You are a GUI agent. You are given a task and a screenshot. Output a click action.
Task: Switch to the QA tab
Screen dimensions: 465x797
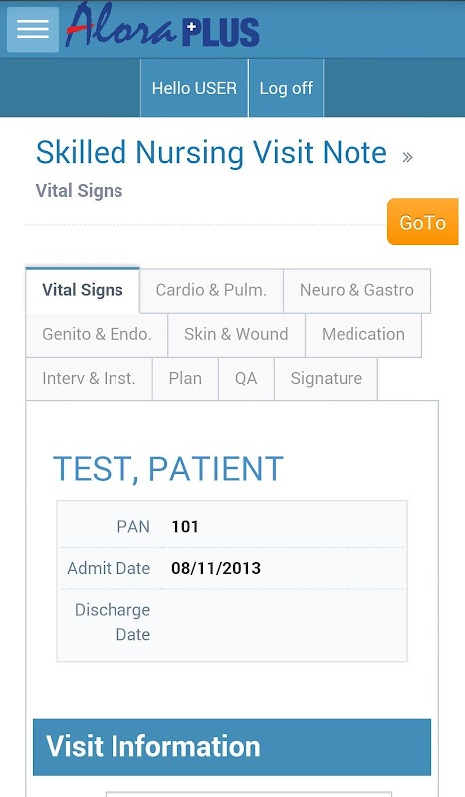click(246, 379)
